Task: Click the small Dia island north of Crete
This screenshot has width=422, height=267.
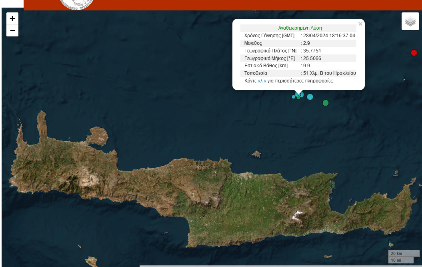Action: (256, 154)
